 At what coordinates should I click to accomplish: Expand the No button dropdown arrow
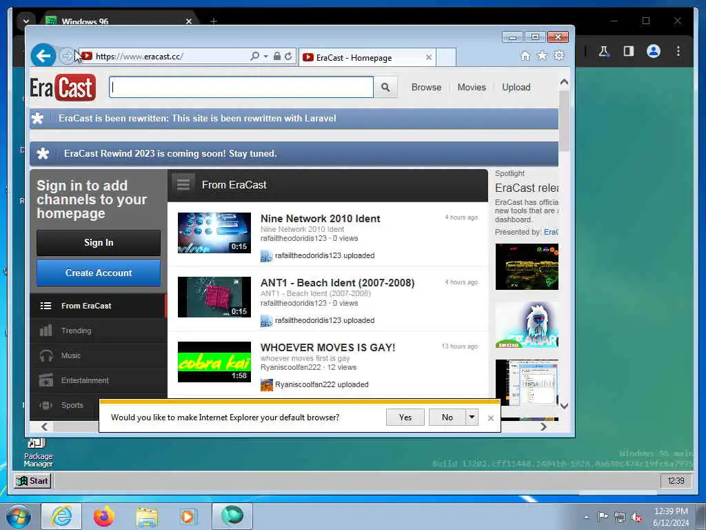coord(472,418)
